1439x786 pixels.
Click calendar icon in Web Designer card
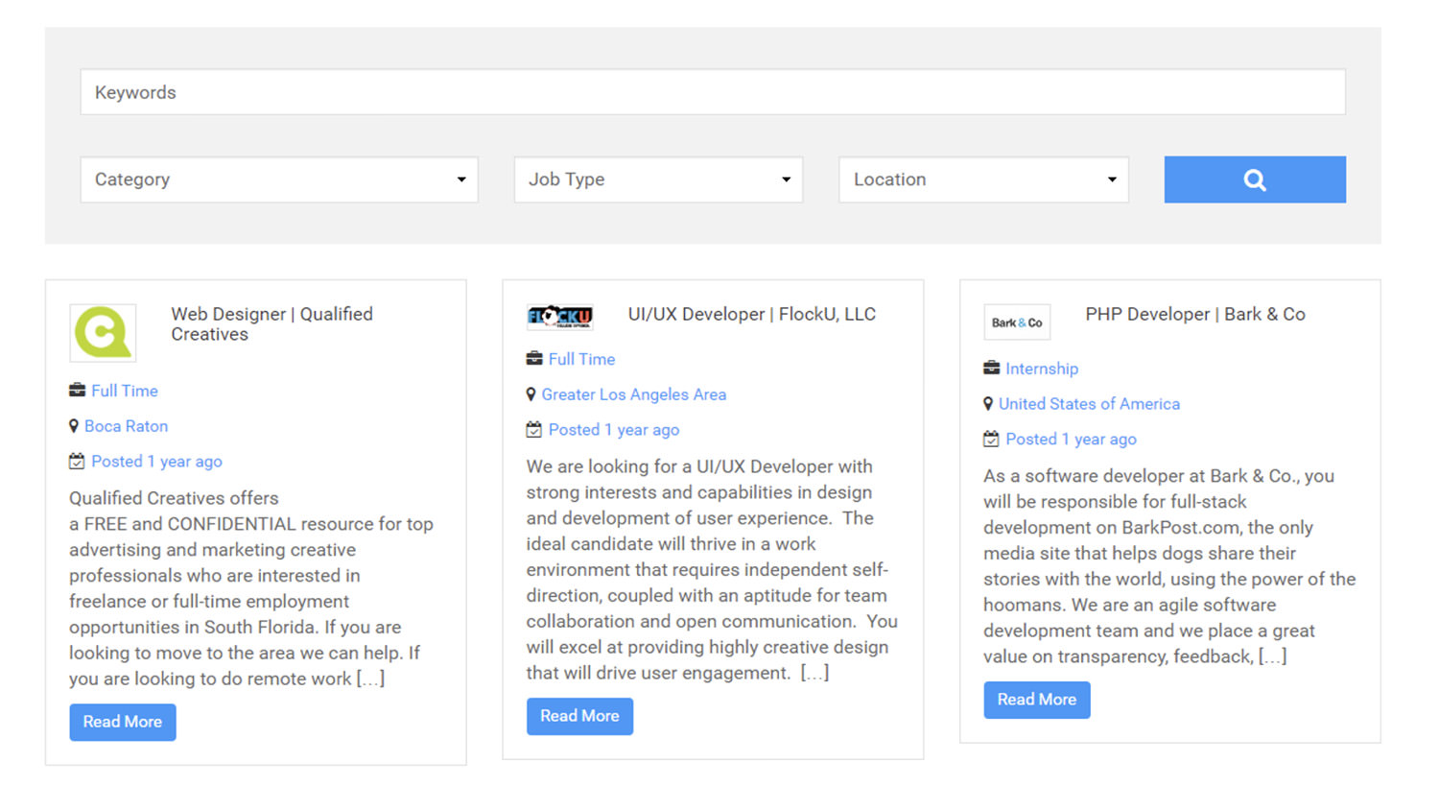tap(77, 462)
